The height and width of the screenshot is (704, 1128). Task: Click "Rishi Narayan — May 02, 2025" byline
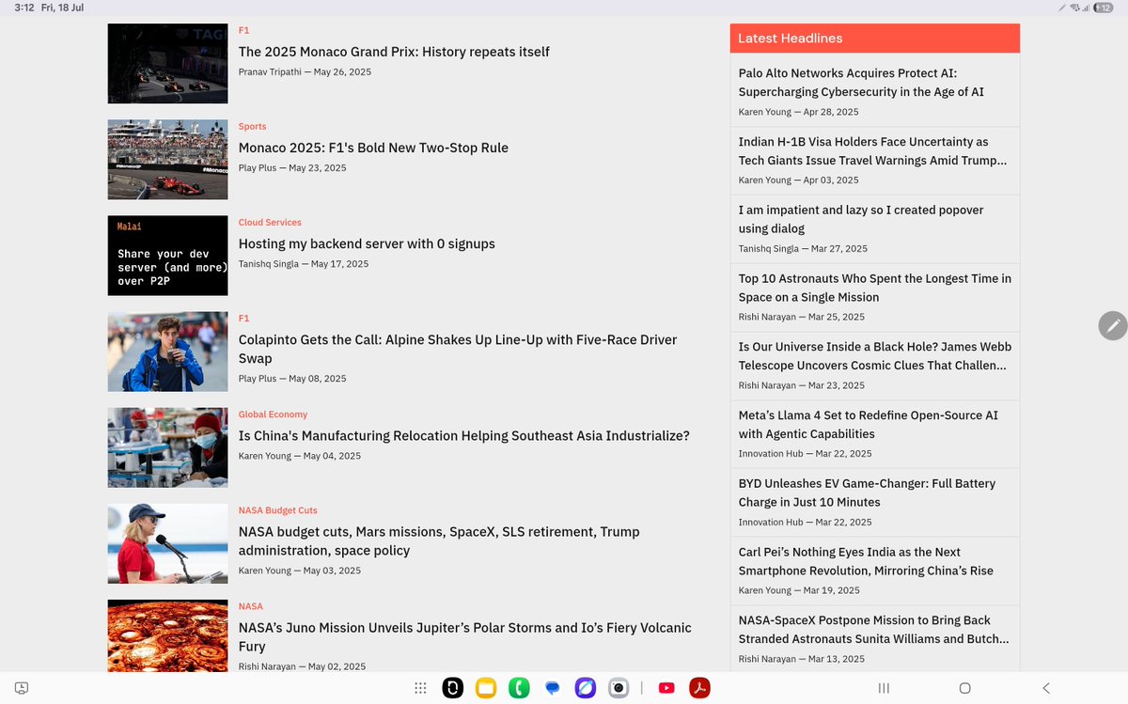coord(302,666)
